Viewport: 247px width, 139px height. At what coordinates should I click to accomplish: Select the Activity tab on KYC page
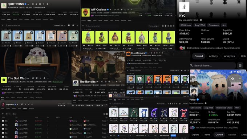[x=213, y=56]
